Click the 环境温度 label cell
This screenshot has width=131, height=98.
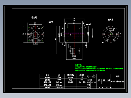[71, 82]
